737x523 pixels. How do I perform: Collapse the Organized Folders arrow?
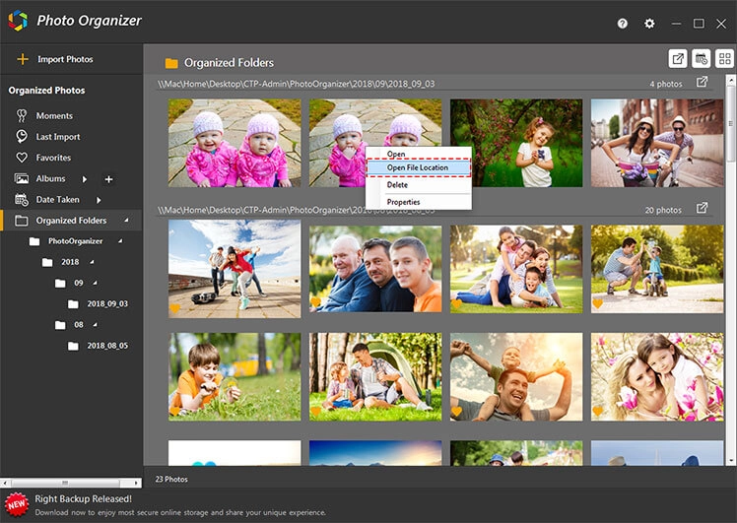click(126, 220)
